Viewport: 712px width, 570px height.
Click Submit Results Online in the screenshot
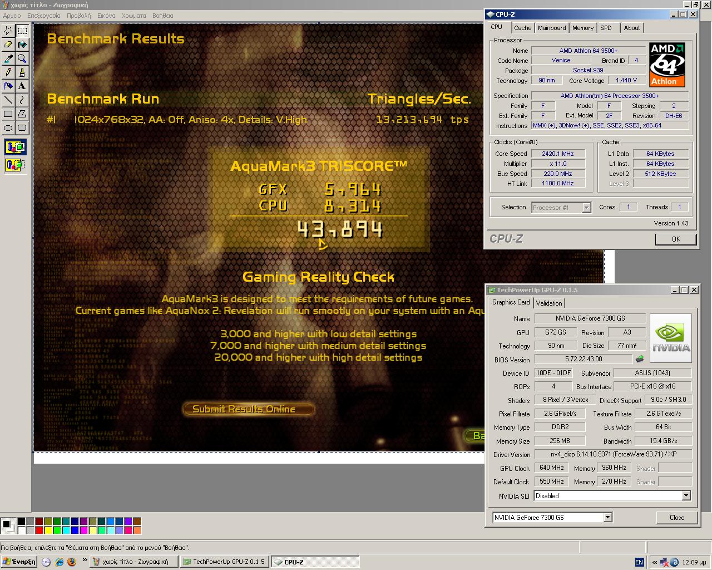249,409
